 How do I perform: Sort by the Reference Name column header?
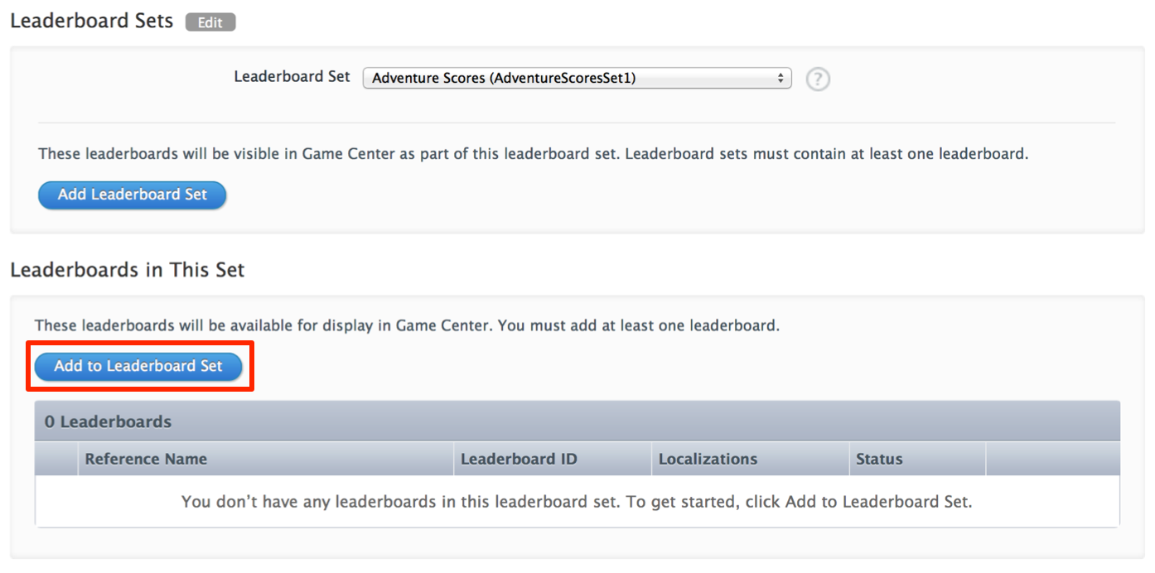[x=146, y=459]
